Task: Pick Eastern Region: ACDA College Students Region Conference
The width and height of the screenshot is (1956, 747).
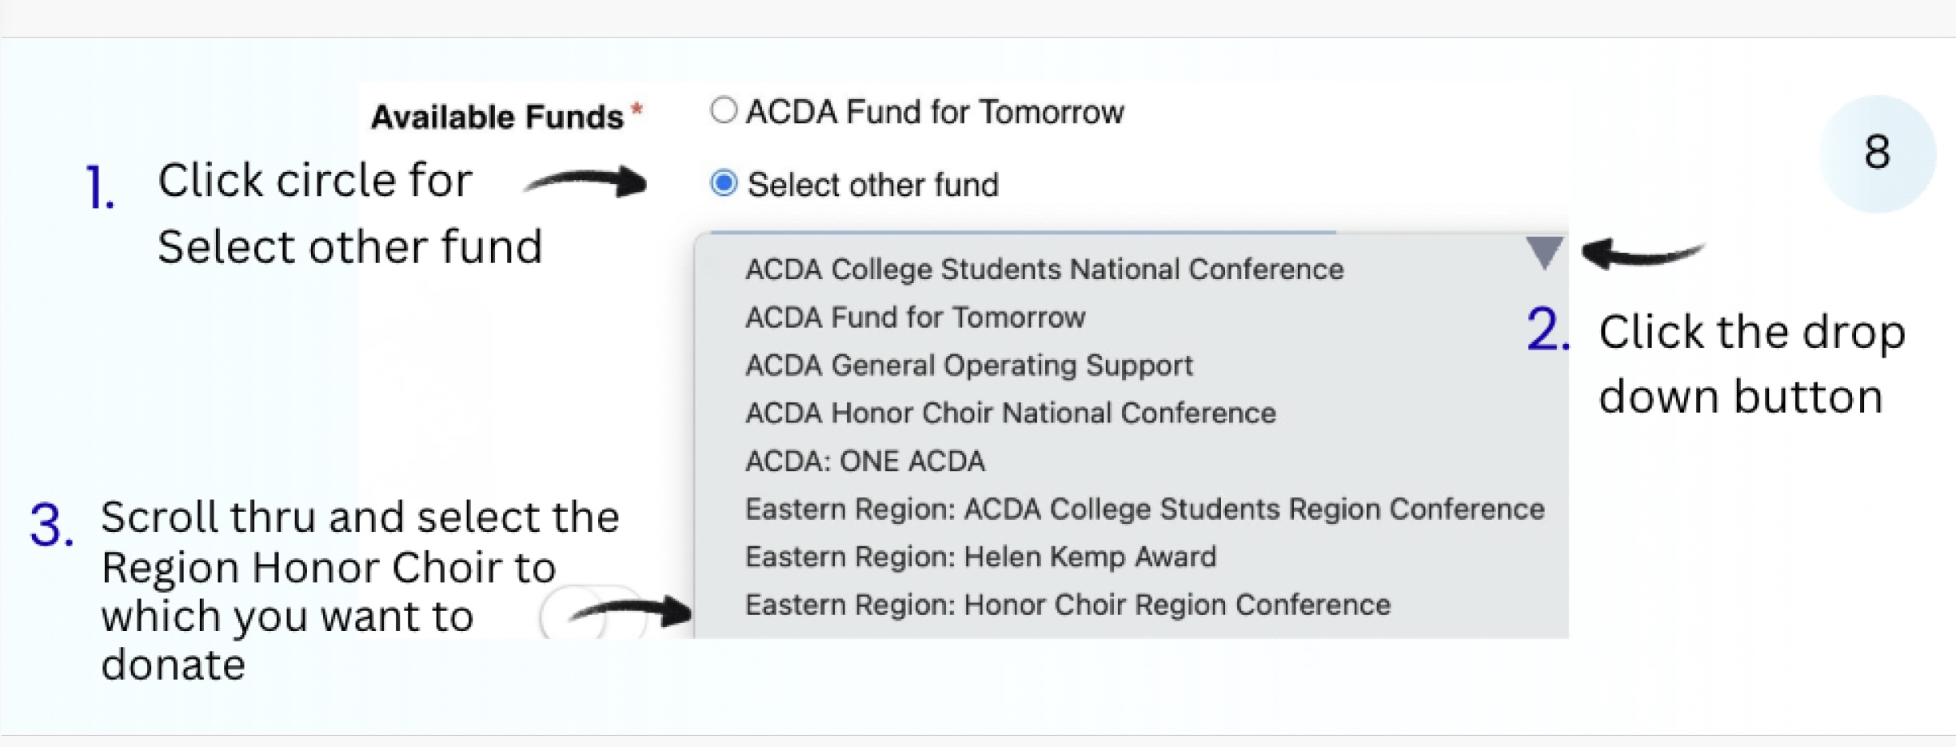Action: (1144, 509)
